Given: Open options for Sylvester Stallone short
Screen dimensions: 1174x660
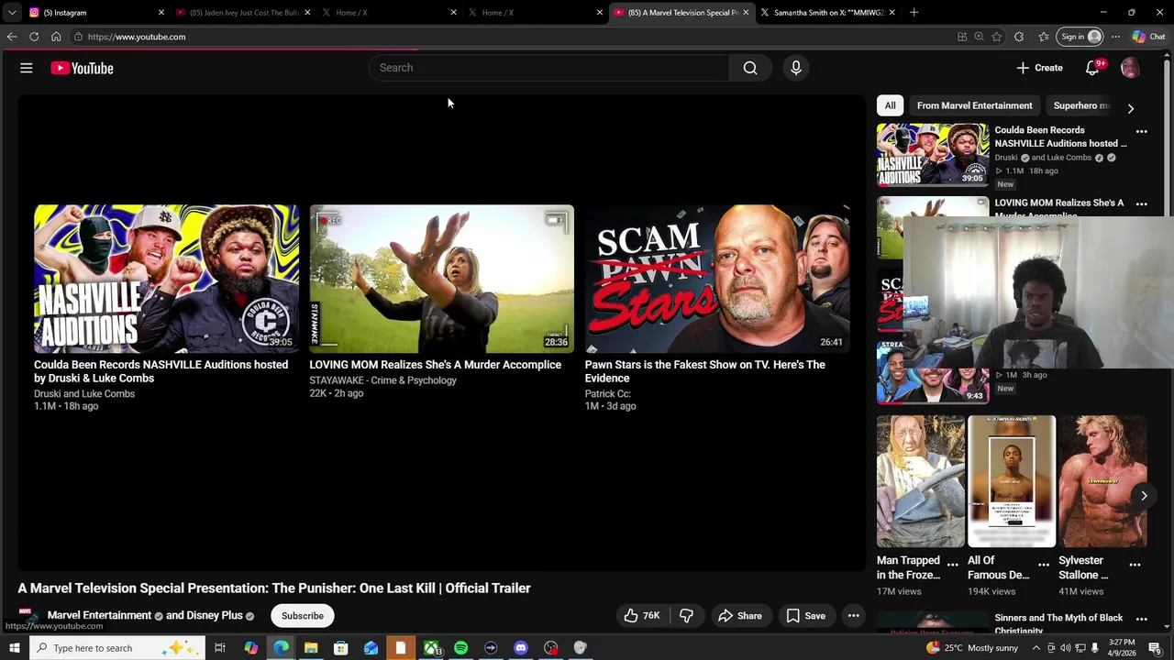Looking at the screenshot, I should click(x=1135, y=565).
